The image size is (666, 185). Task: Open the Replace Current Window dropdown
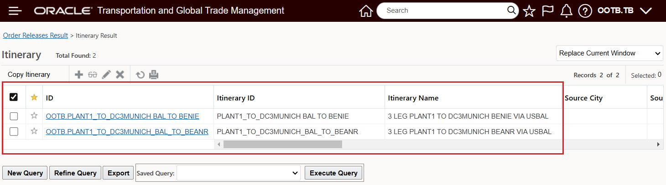(609, 53)
